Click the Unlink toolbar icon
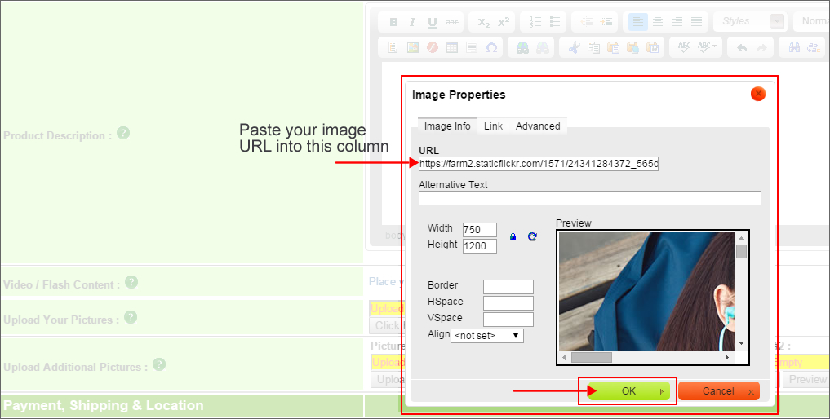The height and width of the screenshot is (419, 830). pos(543,47)
